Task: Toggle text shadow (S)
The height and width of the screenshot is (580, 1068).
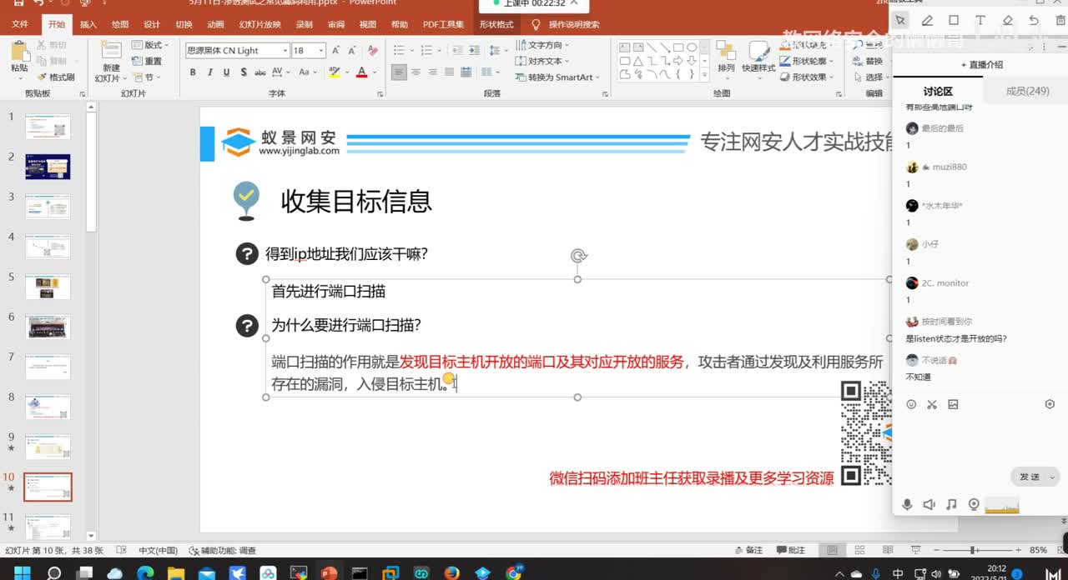Action: click(243, 72)
